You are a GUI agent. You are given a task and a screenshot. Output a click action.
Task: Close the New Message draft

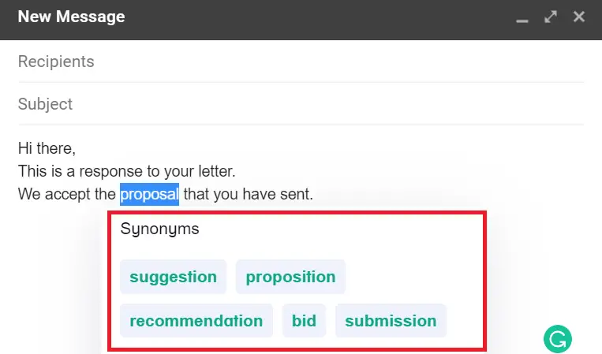click(x=579, y=17)
